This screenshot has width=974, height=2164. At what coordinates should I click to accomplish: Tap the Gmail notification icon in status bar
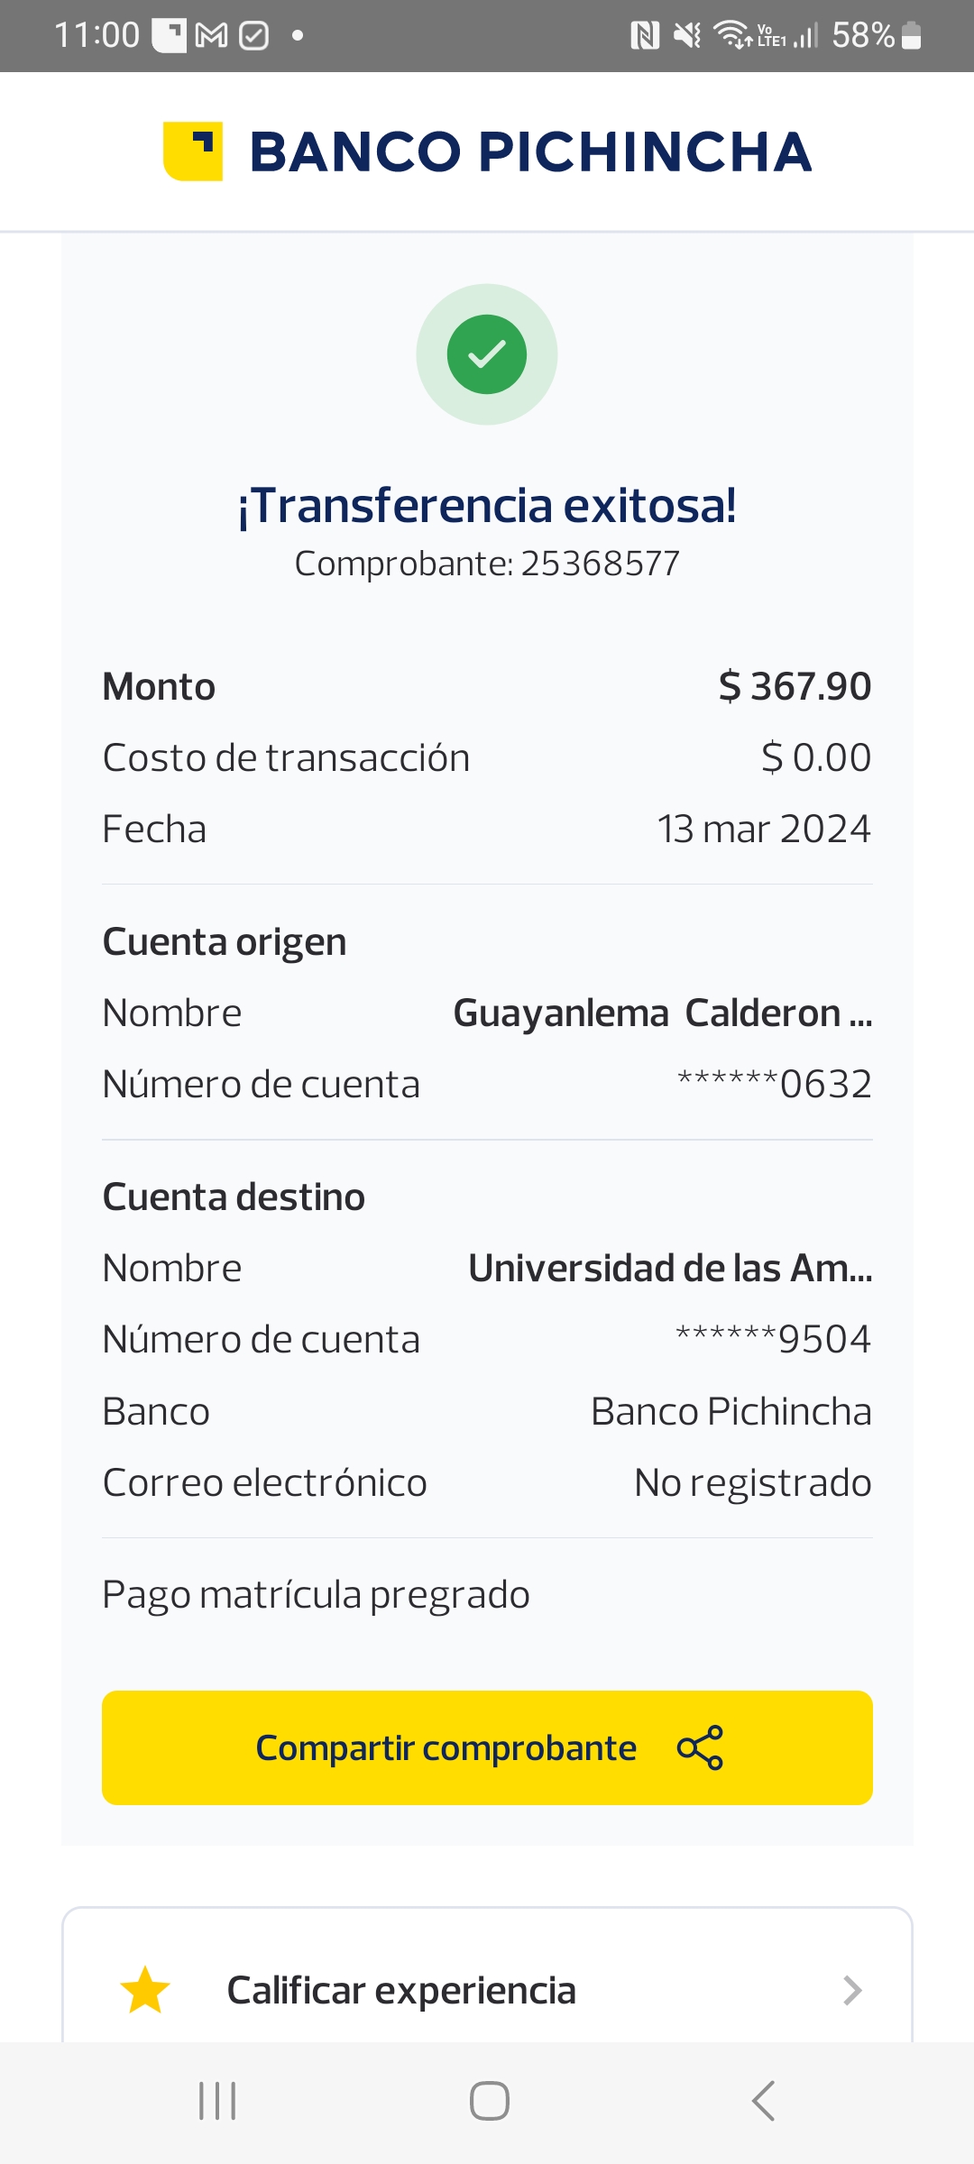click(212, 35)
